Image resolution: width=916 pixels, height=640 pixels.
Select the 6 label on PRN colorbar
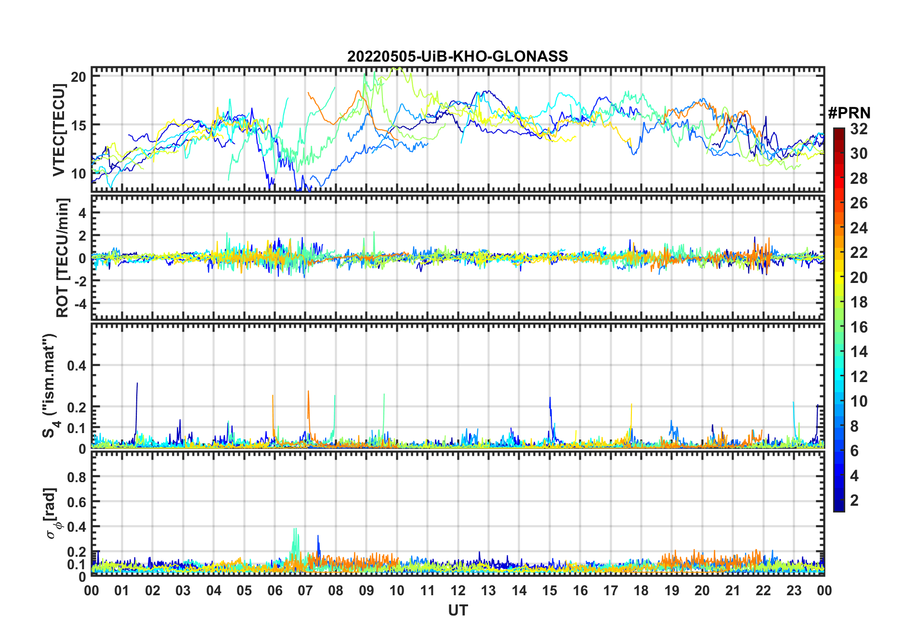click(x=854, y=451)
